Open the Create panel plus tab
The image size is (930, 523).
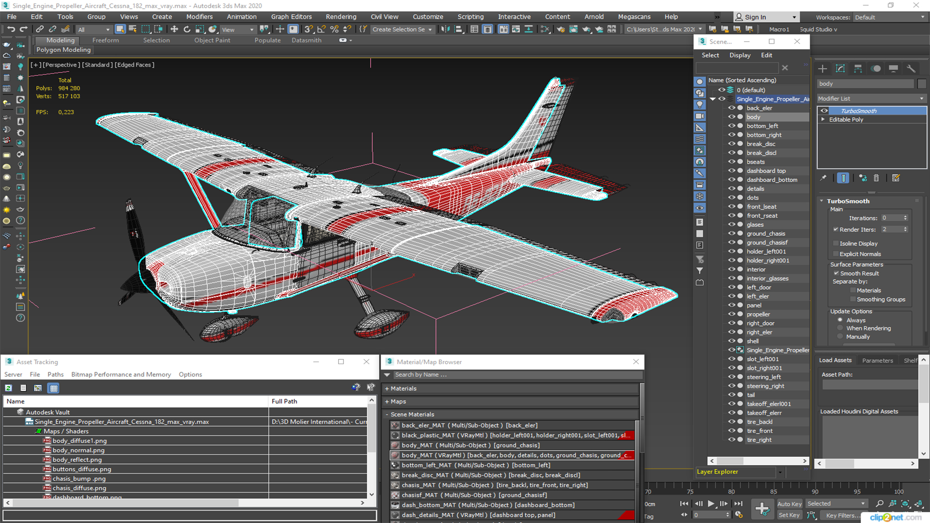(x=822, y=69)
